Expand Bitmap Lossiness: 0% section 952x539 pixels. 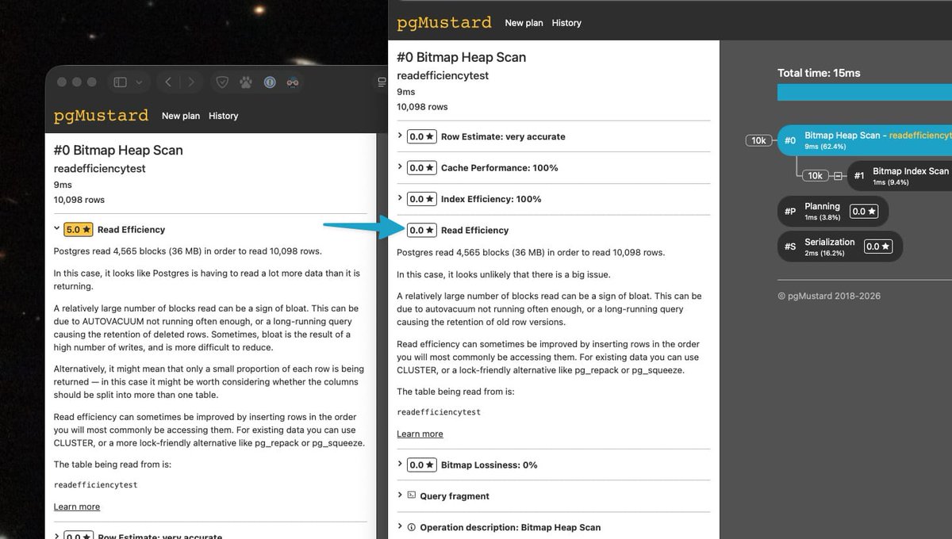tap(553, 464)
